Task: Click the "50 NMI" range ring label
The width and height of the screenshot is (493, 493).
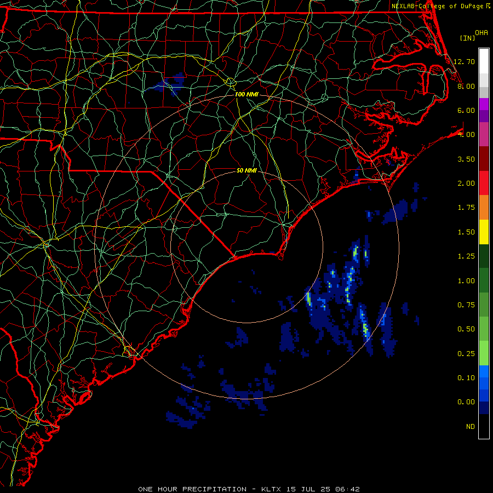Action: pyautogui.click(x=246, y=170)
